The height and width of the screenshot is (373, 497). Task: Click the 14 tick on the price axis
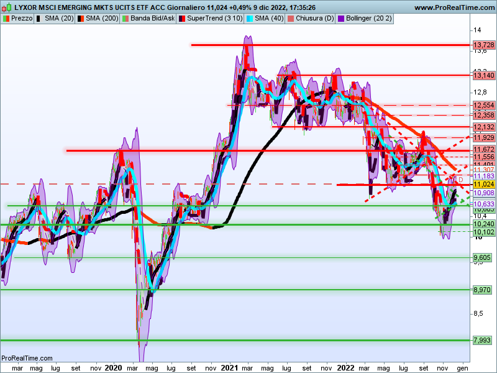477,30
